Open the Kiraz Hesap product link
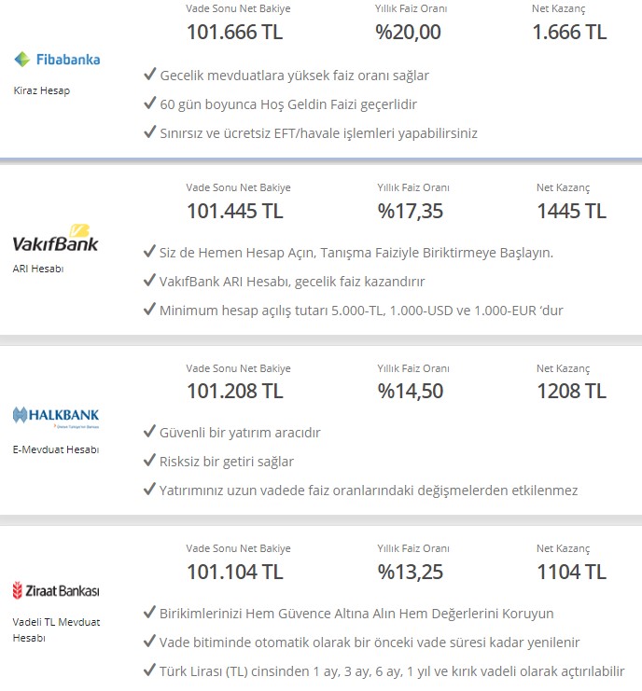This screenshot has height=691, width=642. click(x=42, y=90)
